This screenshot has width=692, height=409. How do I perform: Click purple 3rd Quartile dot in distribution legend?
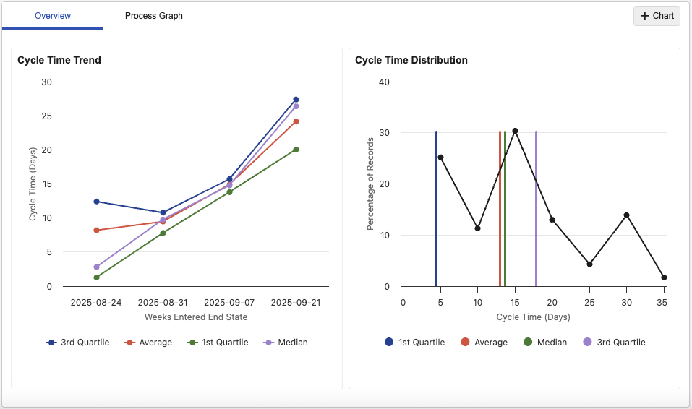(587, 343)
